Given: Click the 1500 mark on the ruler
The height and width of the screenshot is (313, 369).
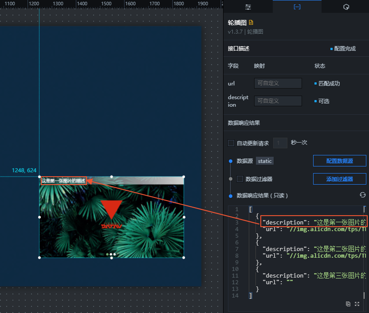Looking at the screenshot, I should (106, 4).
